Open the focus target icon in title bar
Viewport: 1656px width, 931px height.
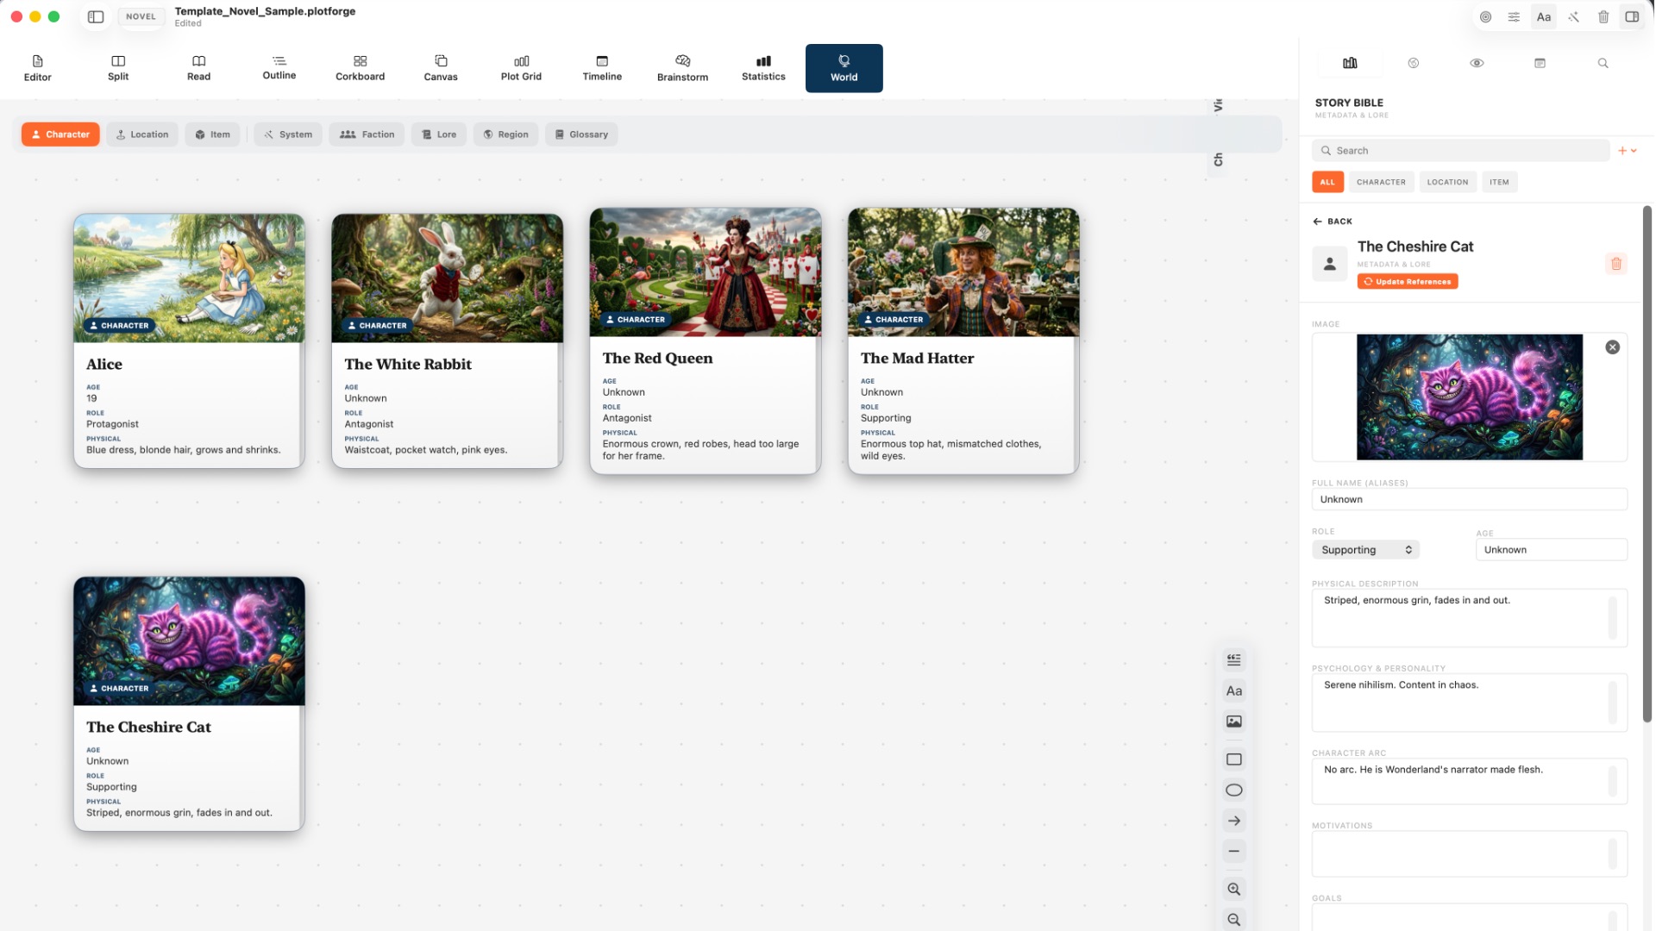[x=1485, y=16]
